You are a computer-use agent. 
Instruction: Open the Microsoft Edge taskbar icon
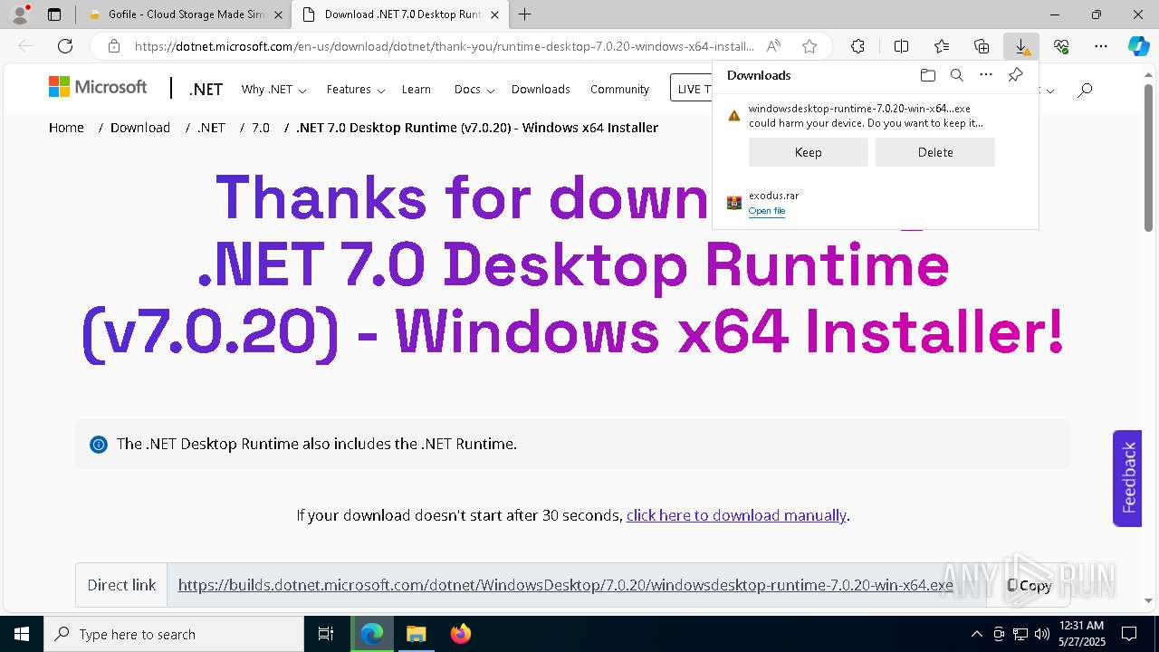[372, 634]
